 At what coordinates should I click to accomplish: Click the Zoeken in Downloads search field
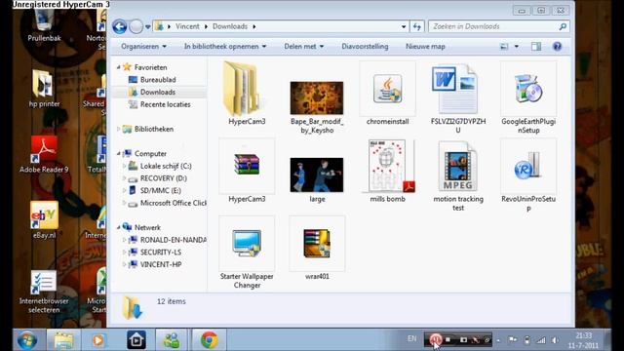[493, 26]
